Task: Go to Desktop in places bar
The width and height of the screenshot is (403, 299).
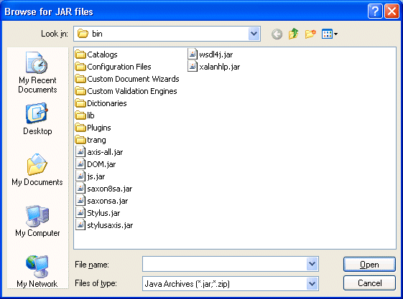Action: coord(37,119)
